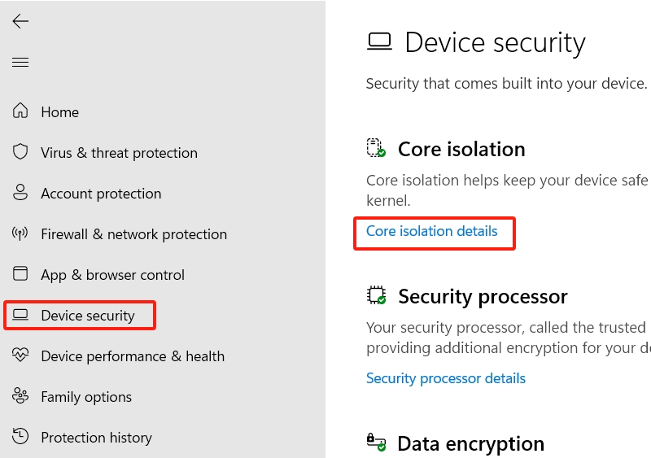651x458 pixels.
Task: Click the Device performance heart icon
Action: click(21, 355)
